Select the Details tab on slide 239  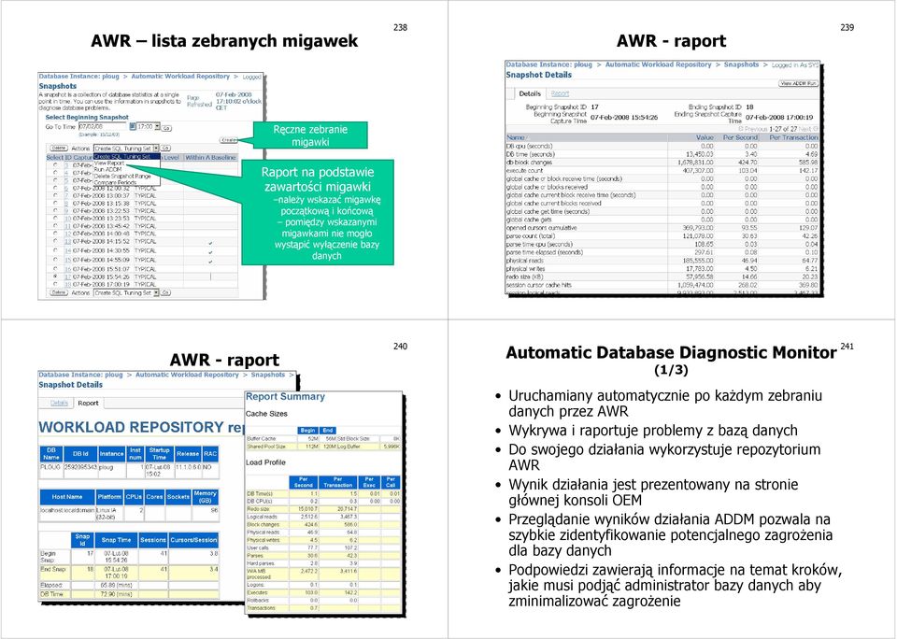(530, 93)
